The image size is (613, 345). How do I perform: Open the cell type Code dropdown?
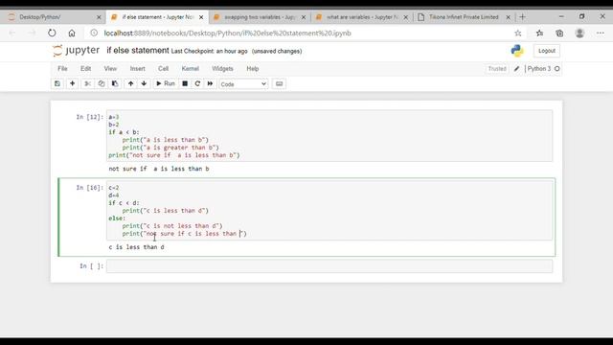pos(243,84)
